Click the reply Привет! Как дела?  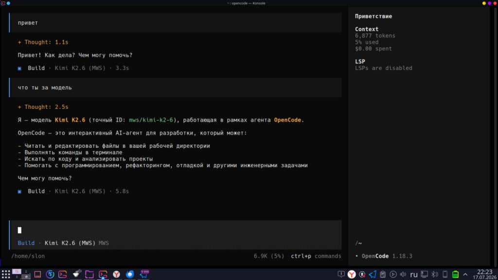[x=75, y=55]
